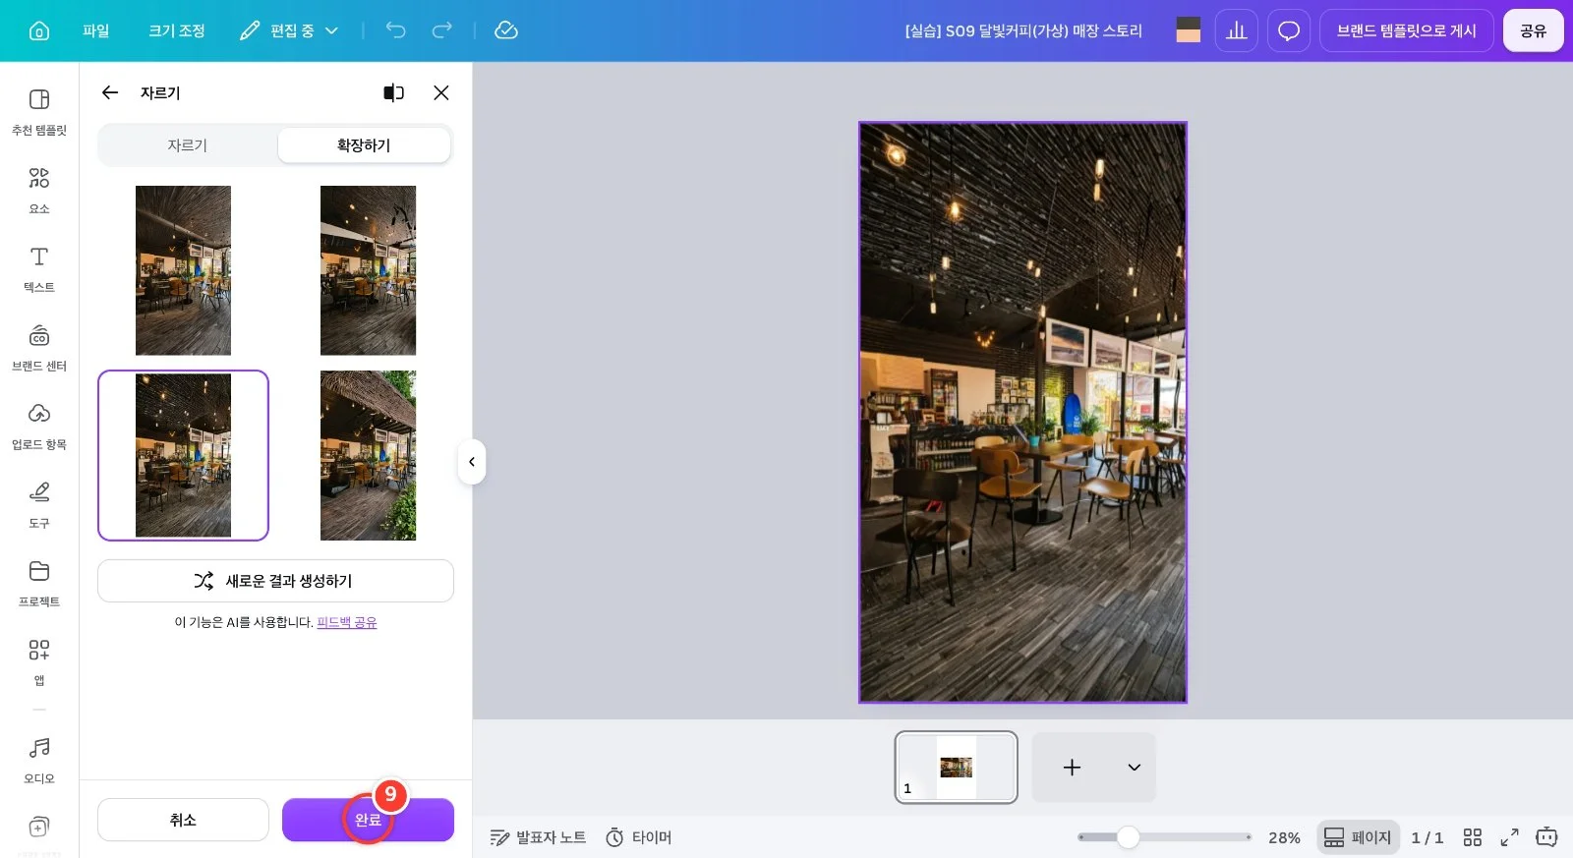Screen dimensions: 1573x858
Task: Add a new page with plus button
Action: 1073,768
